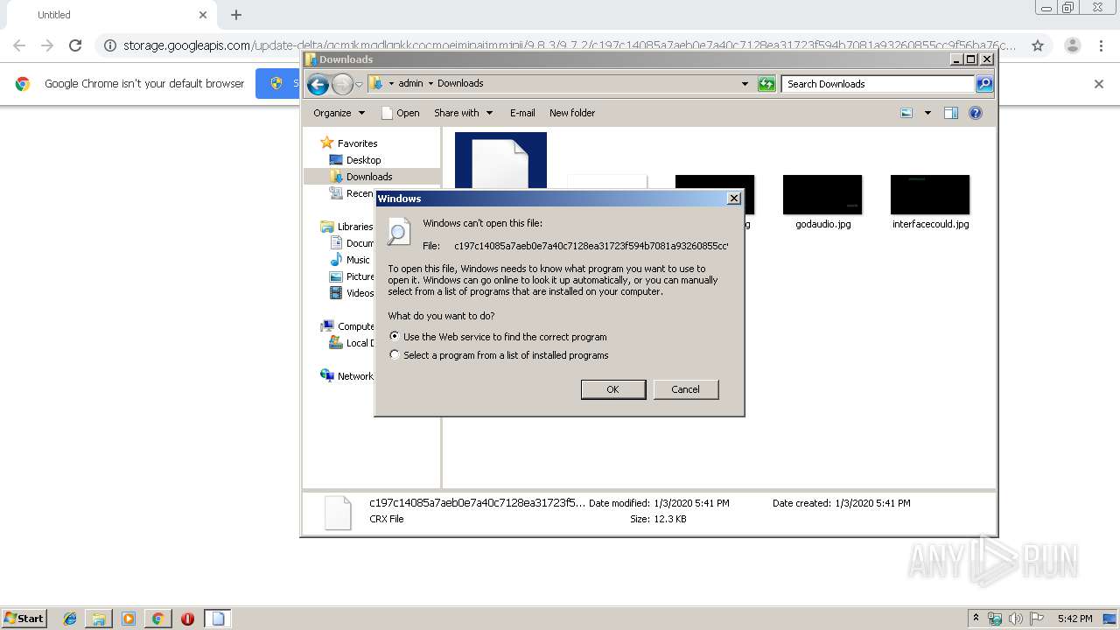
Task: Open the address bar history dropdown arrow
Action: coord(745,84)
